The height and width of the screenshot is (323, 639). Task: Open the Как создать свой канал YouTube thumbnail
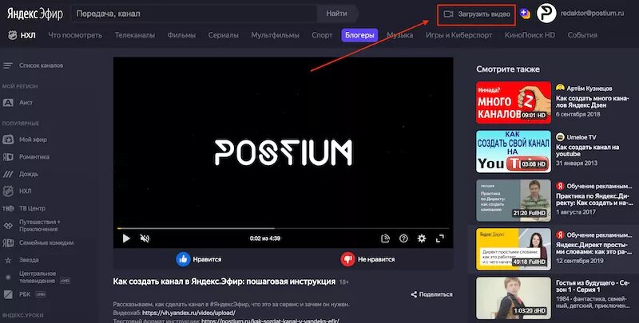pyautogui.click(x=514, y=152)
